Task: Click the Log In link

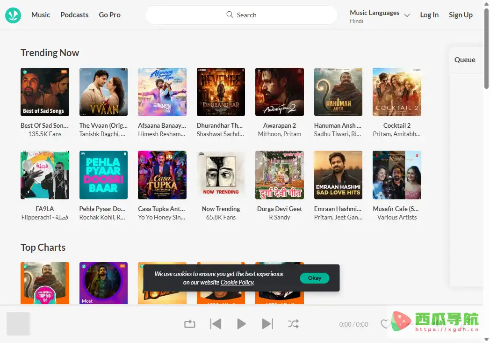Action: coord(429,15)
